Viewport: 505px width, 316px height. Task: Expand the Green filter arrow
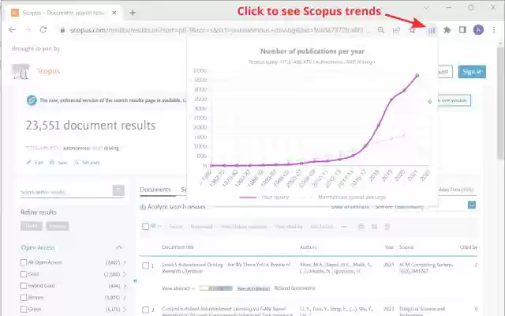(125, 309)
